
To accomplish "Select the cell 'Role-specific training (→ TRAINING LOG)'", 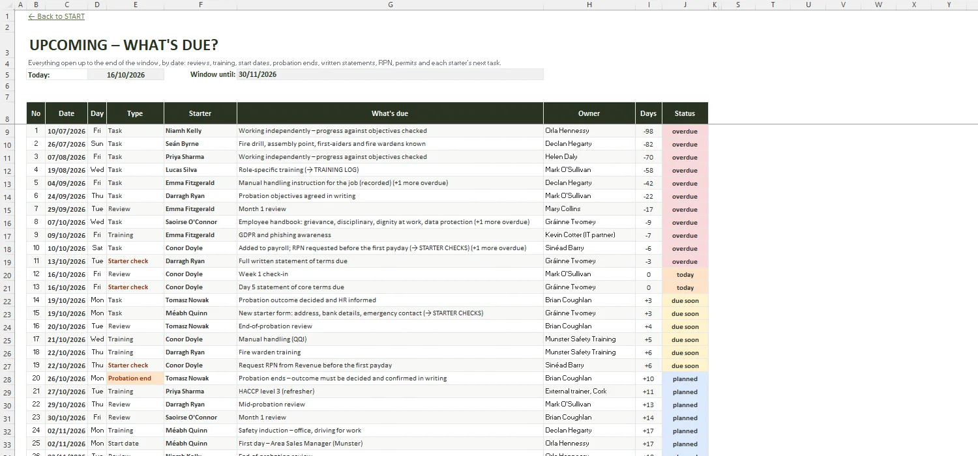I will pyautogui.click(x=390, y=170).
